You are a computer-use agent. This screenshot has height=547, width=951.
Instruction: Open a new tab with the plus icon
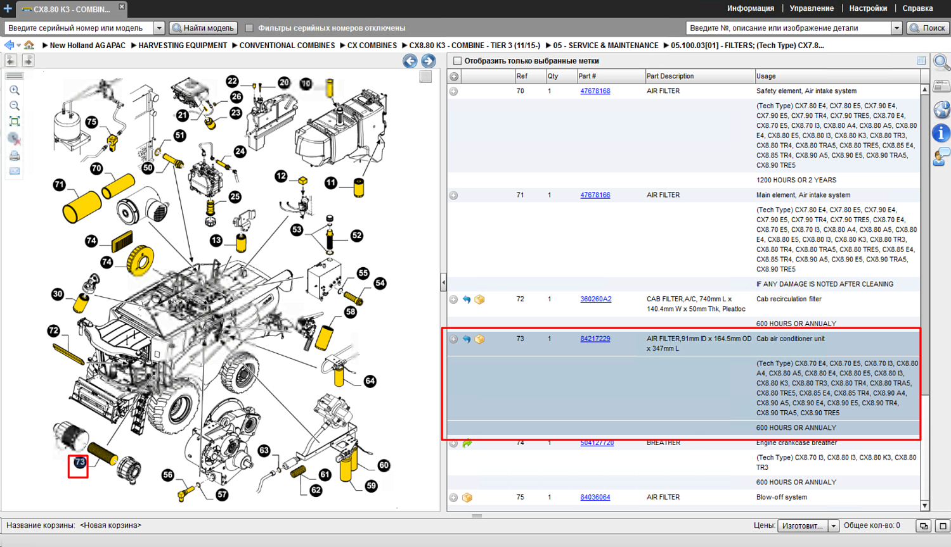click(8, 8)
